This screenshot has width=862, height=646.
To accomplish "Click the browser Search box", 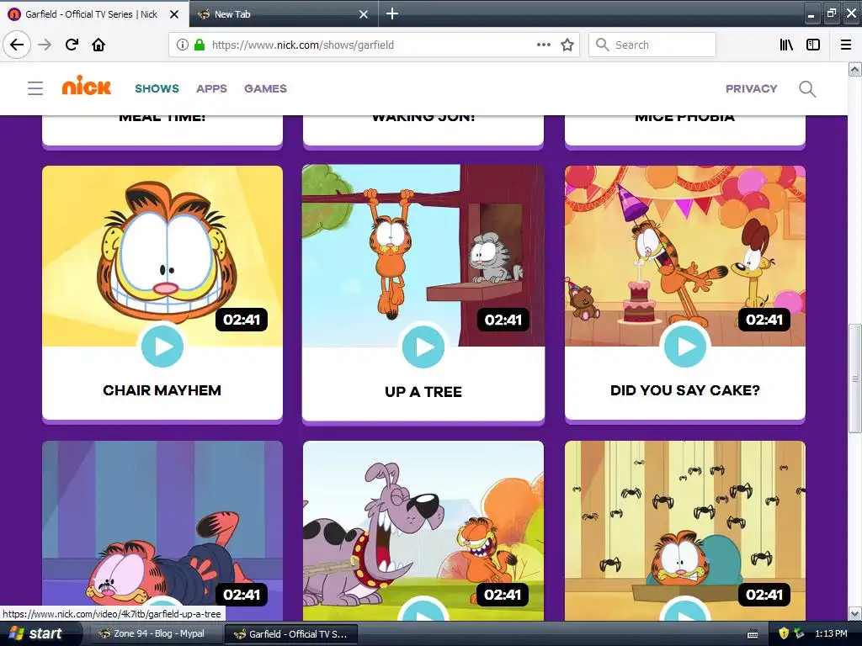I will point(652,45).
